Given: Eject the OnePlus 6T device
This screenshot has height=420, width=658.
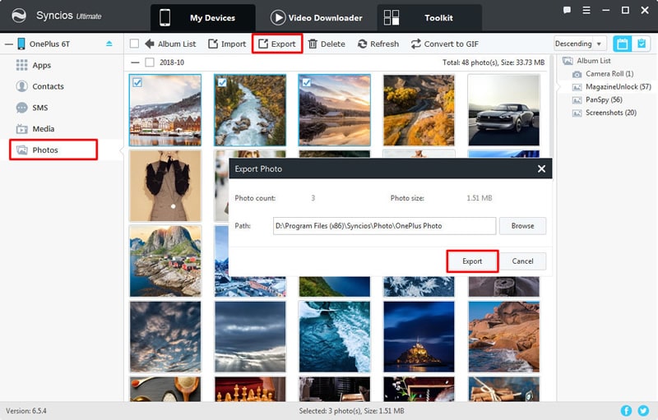Looking at the screenshot, I should point(109,44).
